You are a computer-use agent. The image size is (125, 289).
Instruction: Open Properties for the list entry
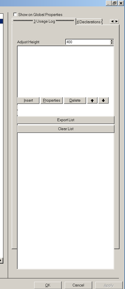pyautogui.click(x=52, y=101)
